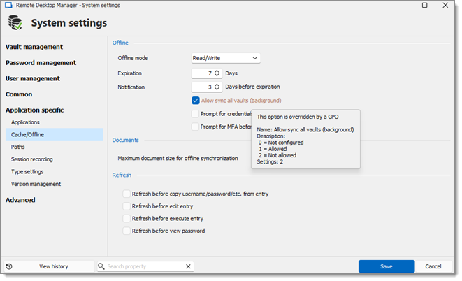Click the search magnifier icon
Image resolution: width=462 pixels, height=281 pixels.
click(x=101, y=266)
